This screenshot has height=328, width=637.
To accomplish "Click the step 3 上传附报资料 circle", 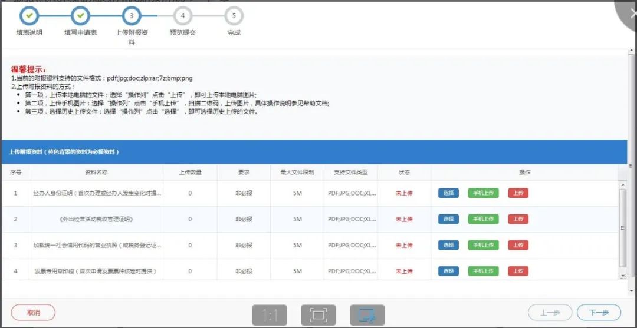I will click(132, 15).
